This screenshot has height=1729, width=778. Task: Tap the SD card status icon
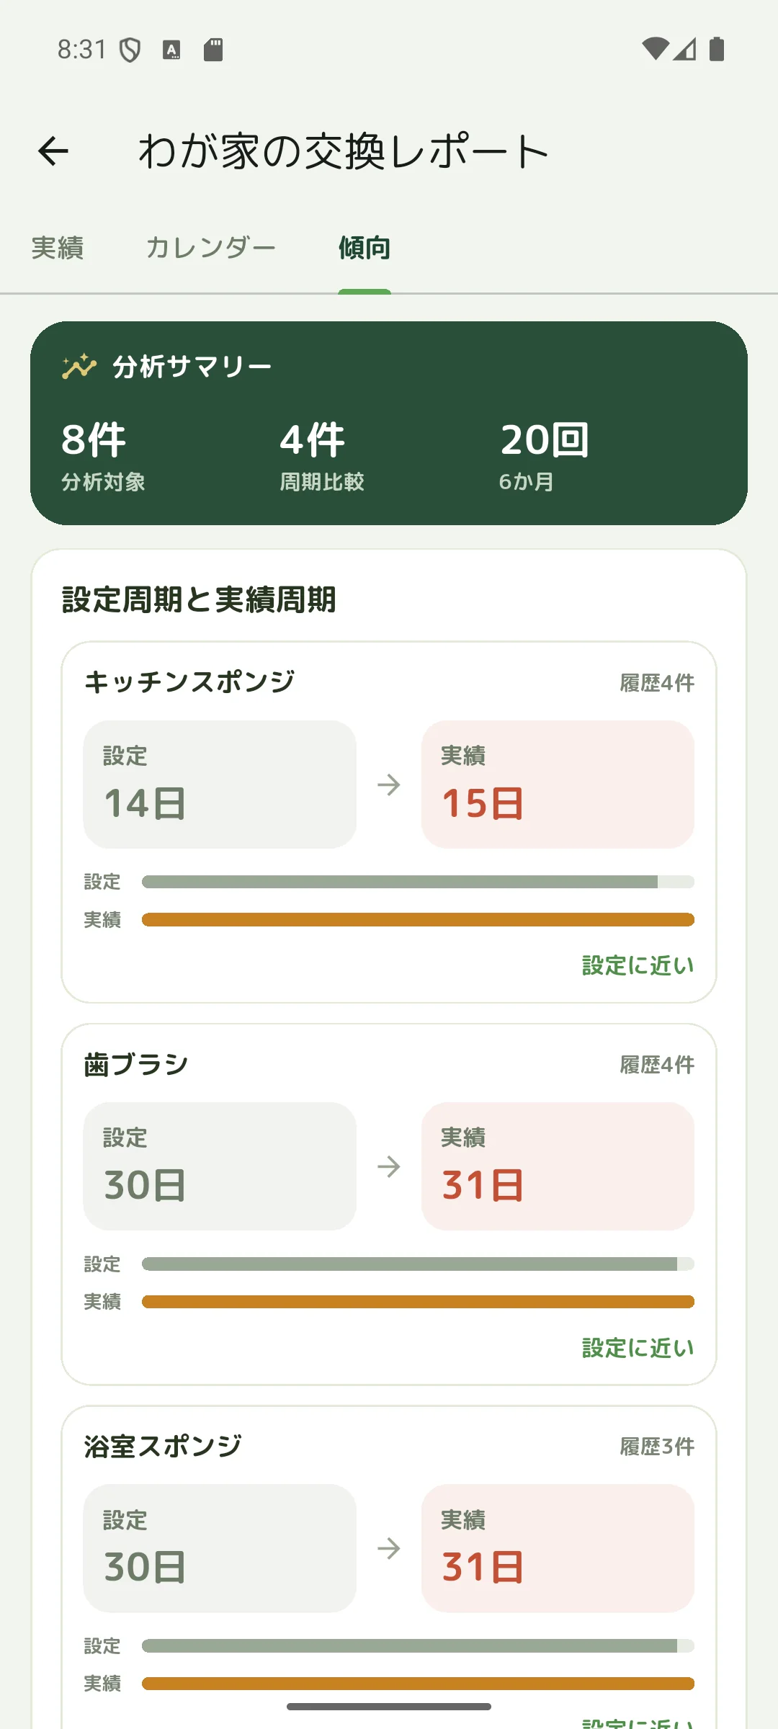[213, 50]
